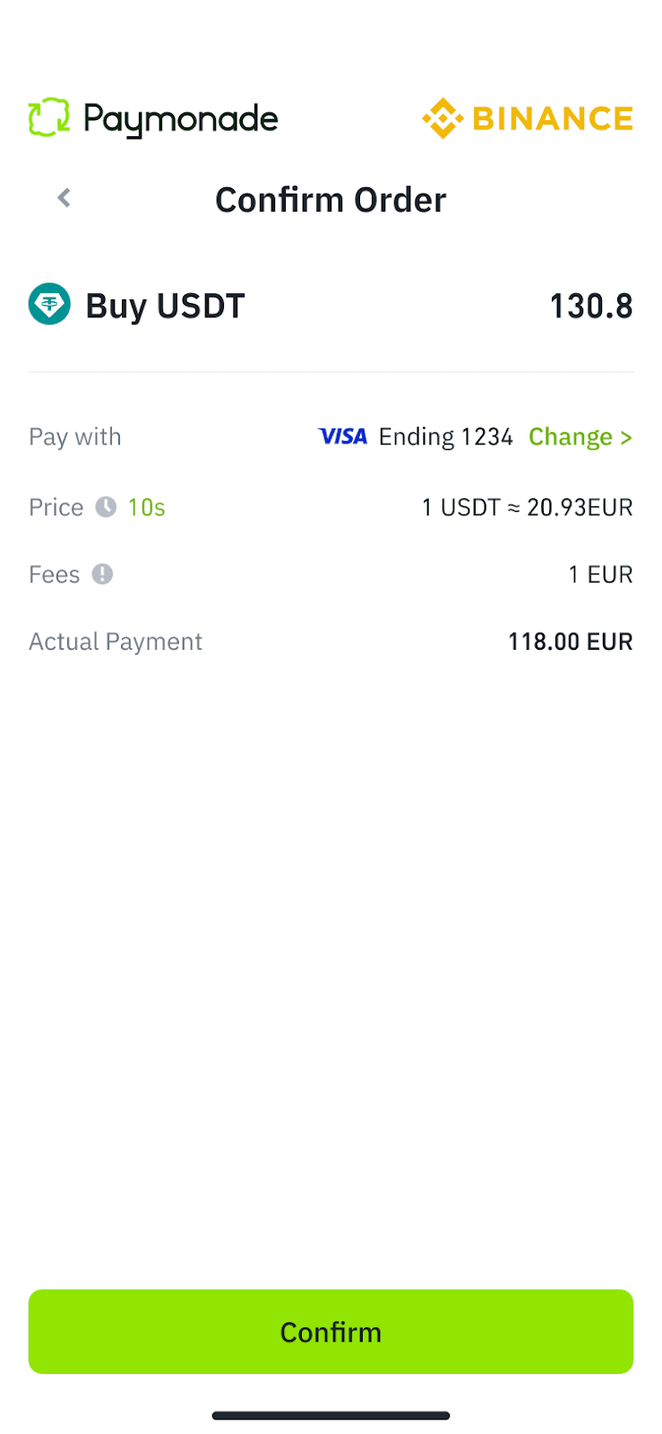This screenshot has width=662, height=1434.
Task: Tap the 1 EUR fees value
Action: coord(600,574)
